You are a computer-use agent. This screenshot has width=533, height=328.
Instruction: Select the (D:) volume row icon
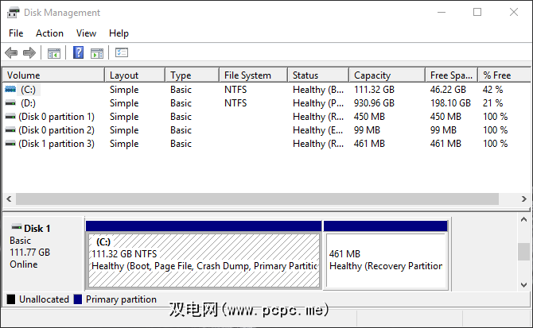point(10,103)
